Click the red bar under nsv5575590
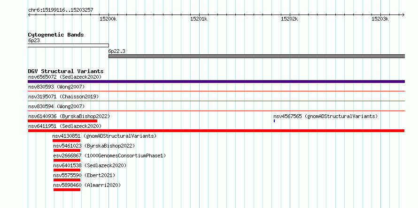The width and height of the screenshot is (418, 208). pos(67,180)
